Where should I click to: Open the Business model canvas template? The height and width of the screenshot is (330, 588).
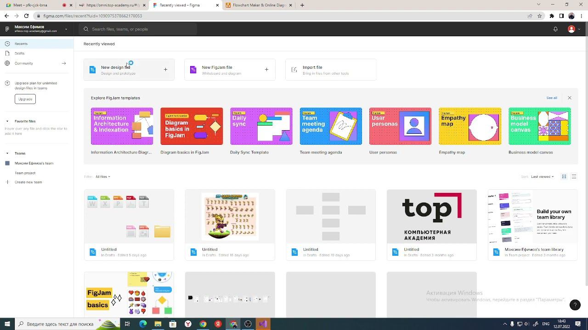(x=540, y=126)
